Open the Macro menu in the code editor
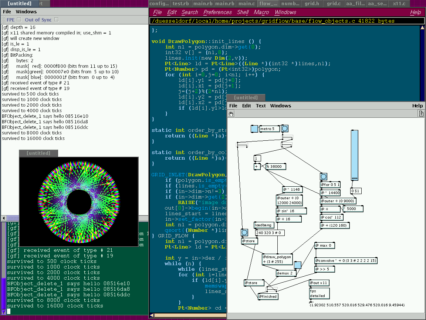The image size is (426, 320). coord(261,12)
